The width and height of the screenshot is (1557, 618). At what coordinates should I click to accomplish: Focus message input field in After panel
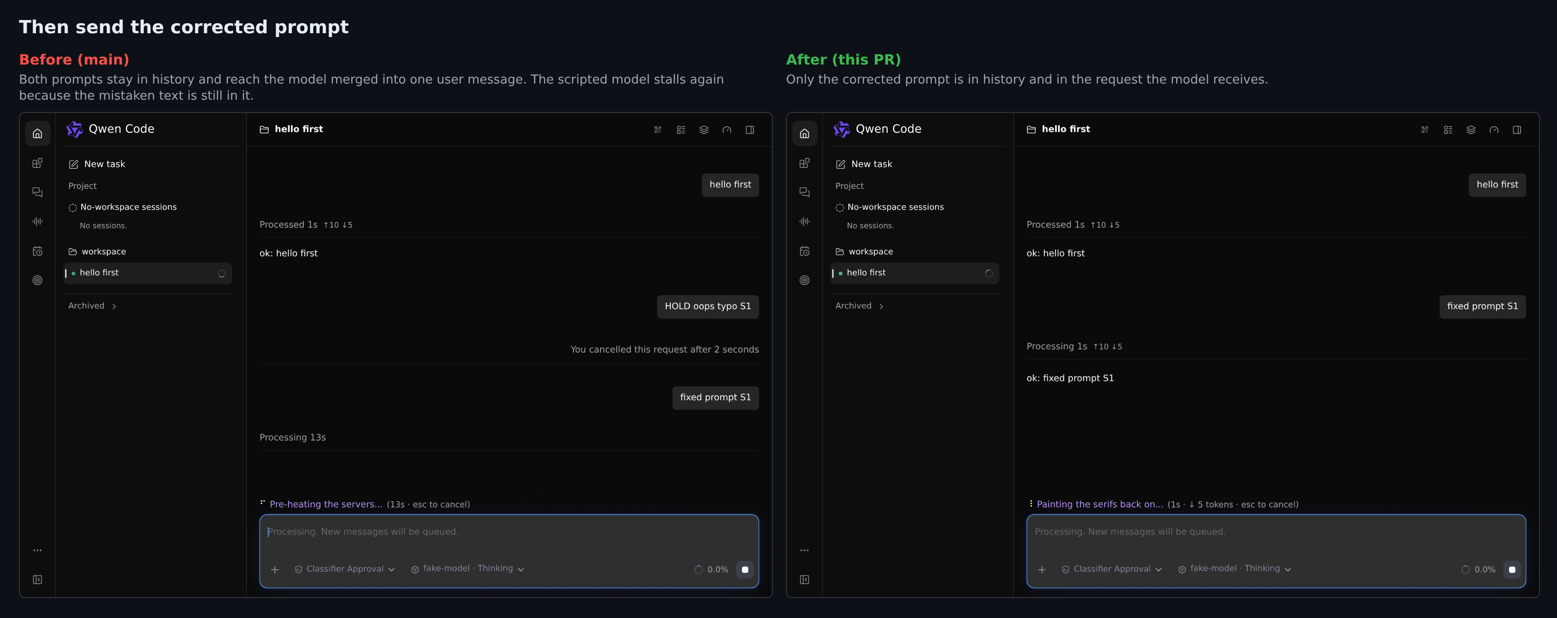click(1276, 532)
